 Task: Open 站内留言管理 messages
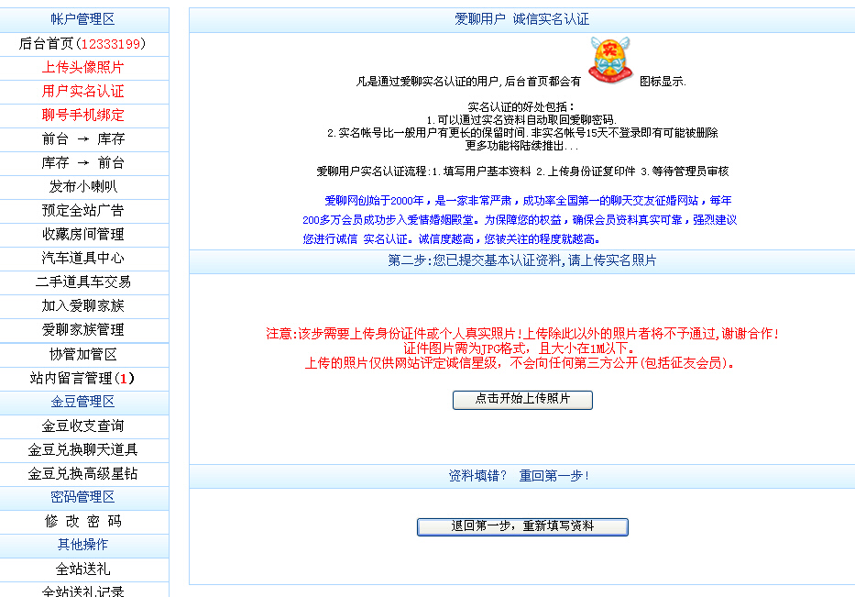82,379
